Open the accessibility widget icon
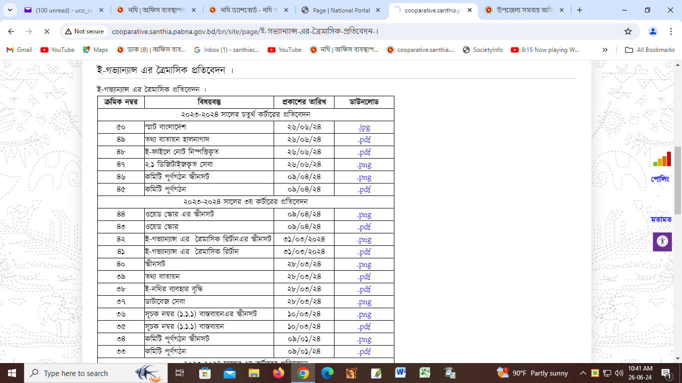 [x=662, y=241]
